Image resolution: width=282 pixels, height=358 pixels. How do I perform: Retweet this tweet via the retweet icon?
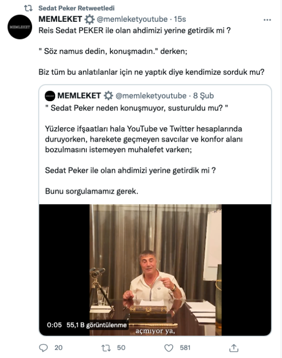point(106,347)
